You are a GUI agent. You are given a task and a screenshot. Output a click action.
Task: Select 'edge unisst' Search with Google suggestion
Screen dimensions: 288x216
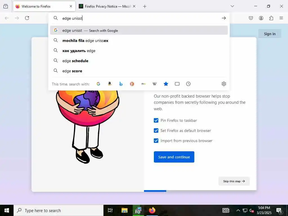[x=139, y=30]
